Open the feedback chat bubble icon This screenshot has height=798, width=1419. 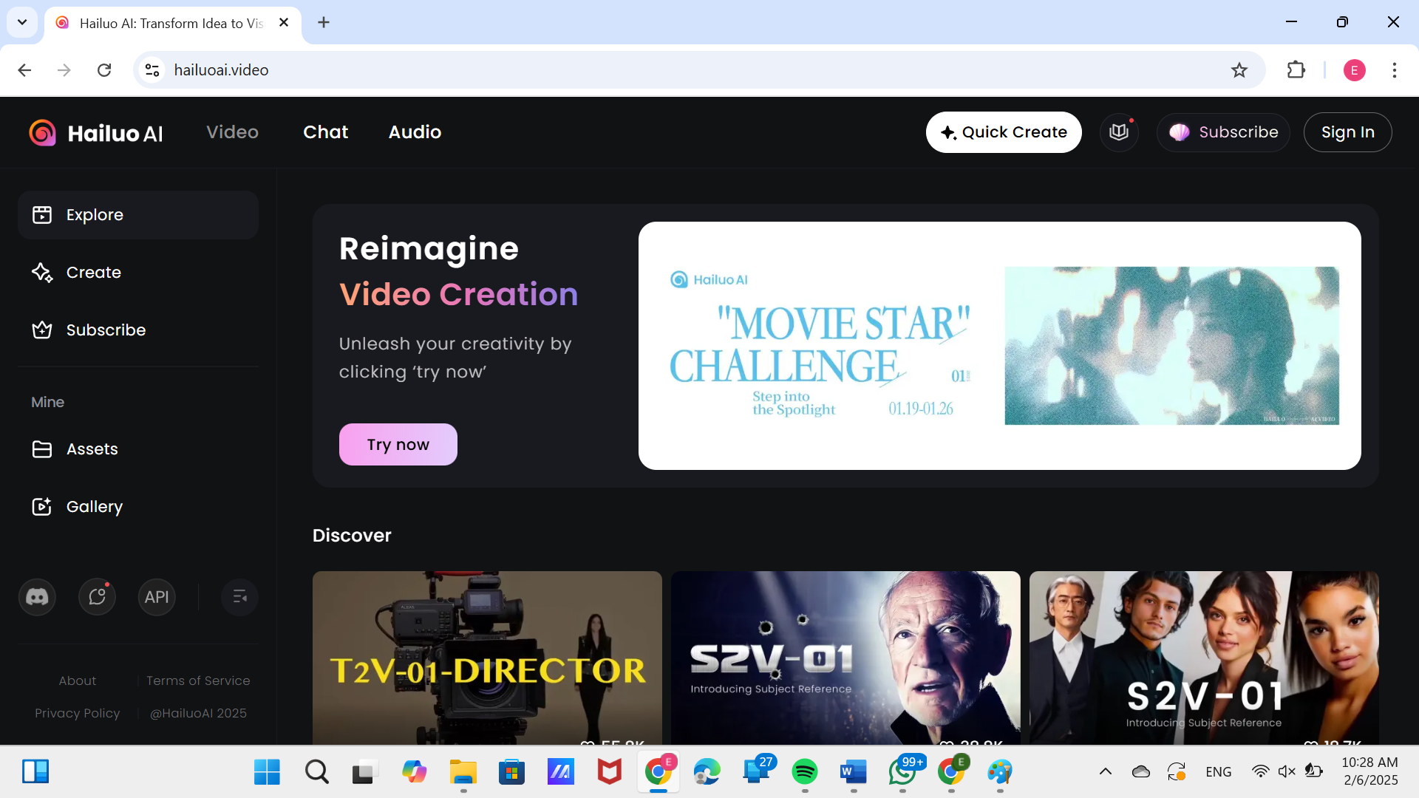(x=97, y=597)
